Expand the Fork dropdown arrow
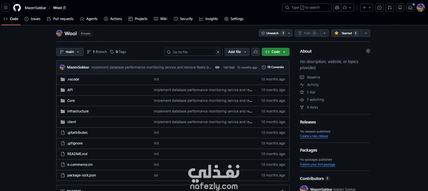The height and width of the screenshot is (191, 428). 325,33
